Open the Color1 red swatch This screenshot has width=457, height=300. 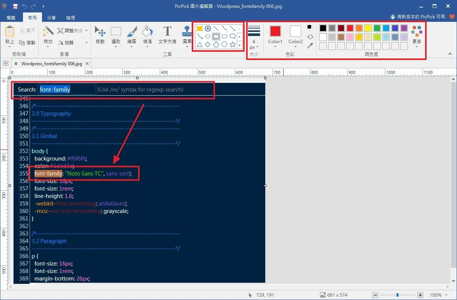[x=275, y=31]
